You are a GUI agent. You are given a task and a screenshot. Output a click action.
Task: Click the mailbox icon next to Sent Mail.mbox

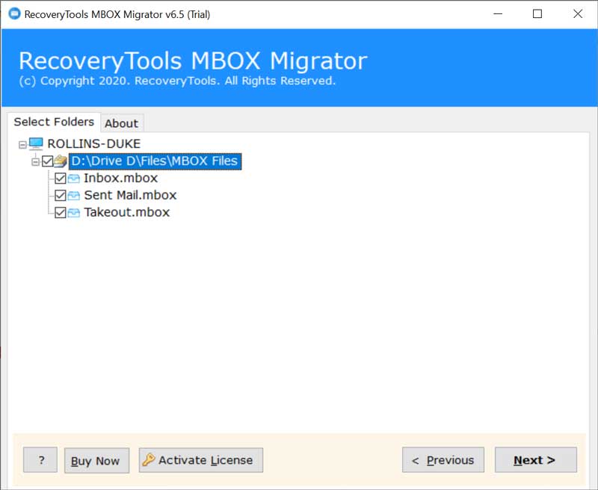pyautogui.click(x=73, y=196)
